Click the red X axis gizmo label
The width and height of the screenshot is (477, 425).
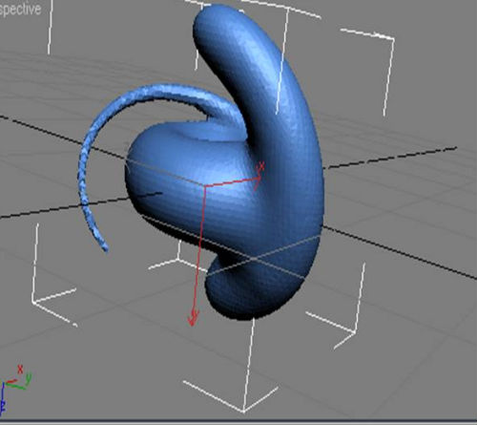click(261, 166)
